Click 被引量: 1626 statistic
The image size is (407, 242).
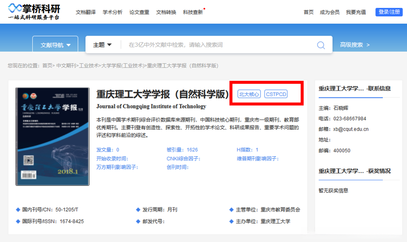pyautogui.click(x=182, y=150)
